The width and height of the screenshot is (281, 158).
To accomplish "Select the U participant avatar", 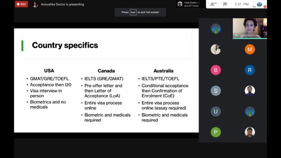I will point(216,112).
